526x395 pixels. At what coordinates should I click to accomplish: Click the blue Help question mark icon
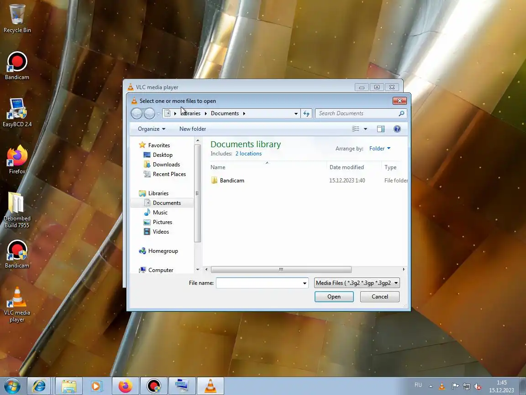(x=397, y=129)
